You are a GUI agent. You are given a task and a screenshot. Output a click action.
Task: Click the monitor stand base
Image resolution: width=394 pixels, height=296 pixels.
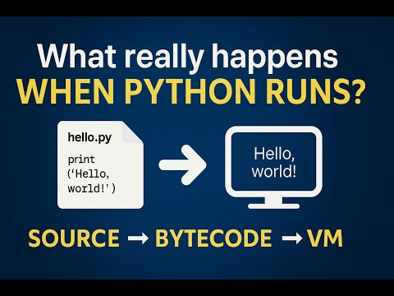click(x=273, y=206)
